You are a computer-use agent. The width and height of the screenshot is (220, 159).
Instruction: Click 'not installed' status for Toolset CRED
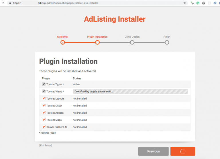[80, 106]
